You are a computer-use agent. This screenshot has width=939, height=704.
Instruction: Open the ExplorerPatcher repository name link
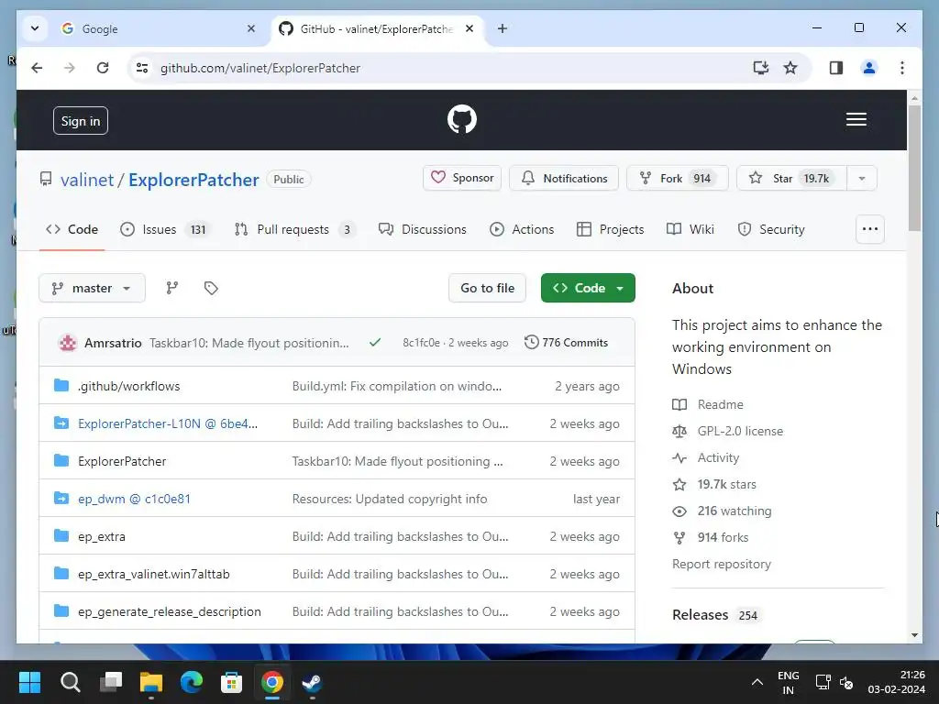tap(193, 180)
